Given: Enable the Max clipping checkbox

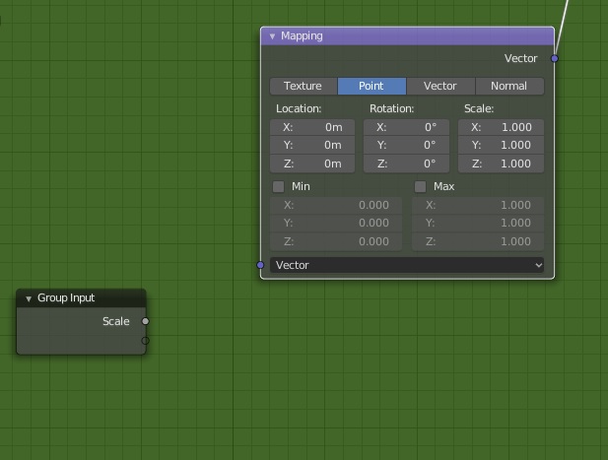Looking at the screenshot, I should point(421,187).
